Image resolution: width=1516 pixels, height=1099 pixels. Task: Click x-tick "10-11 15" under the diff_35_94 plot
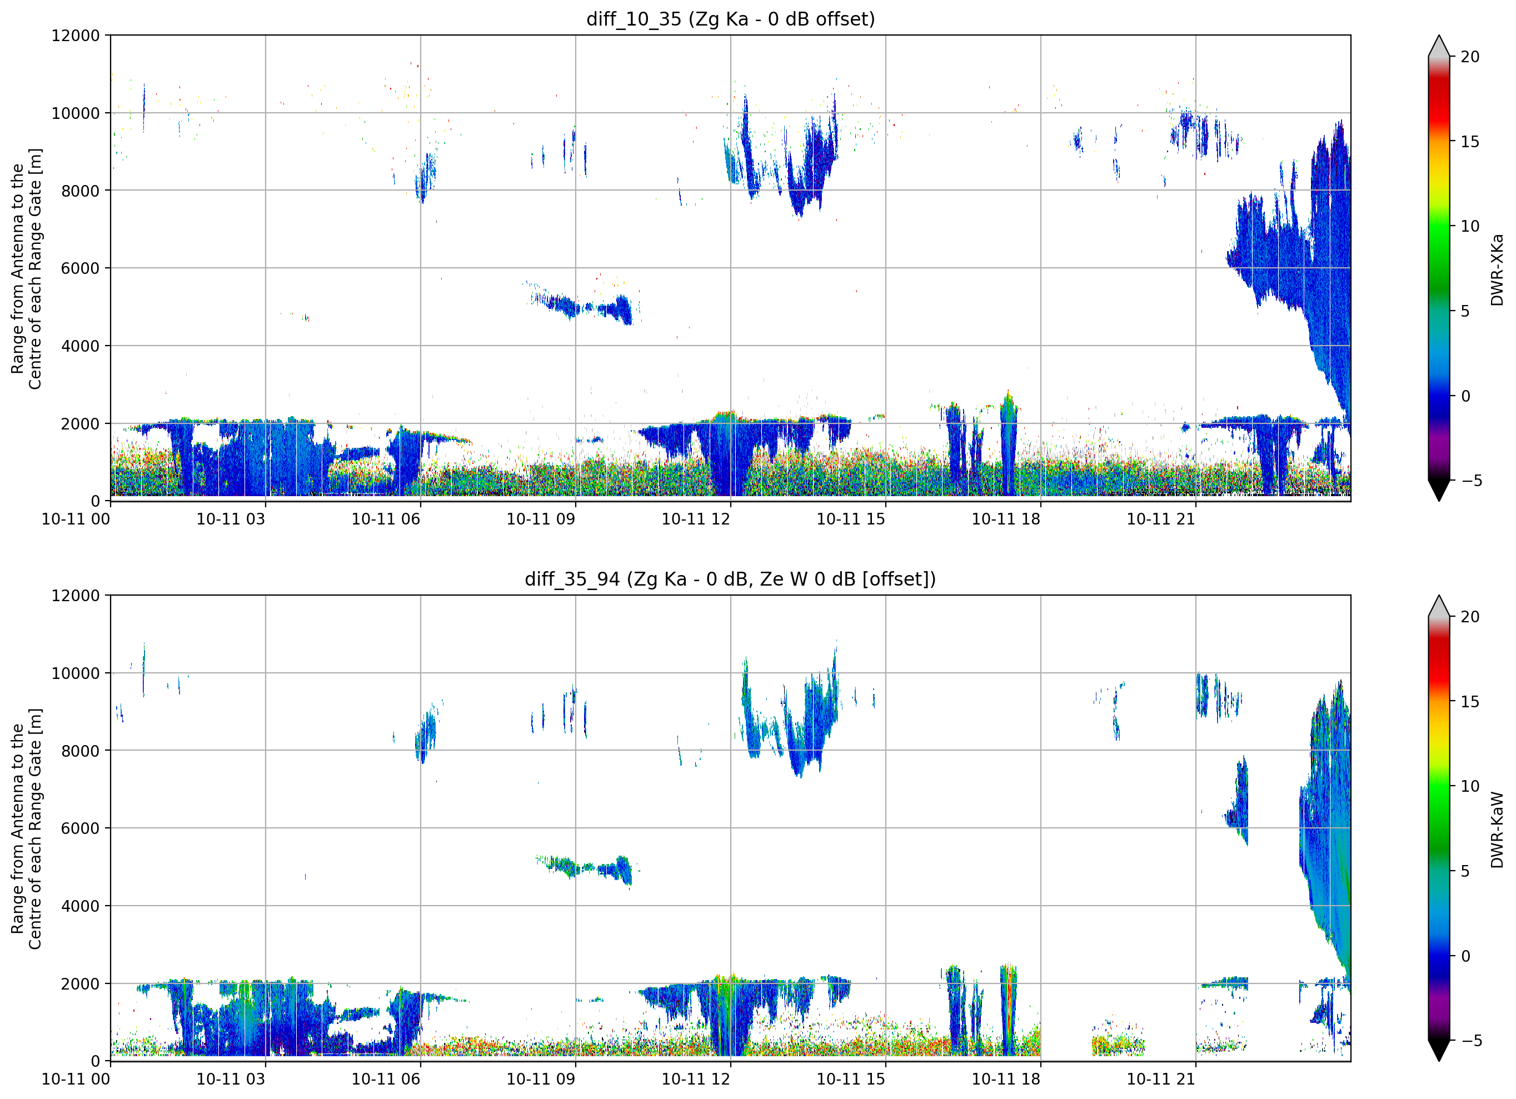point(851,1080)
